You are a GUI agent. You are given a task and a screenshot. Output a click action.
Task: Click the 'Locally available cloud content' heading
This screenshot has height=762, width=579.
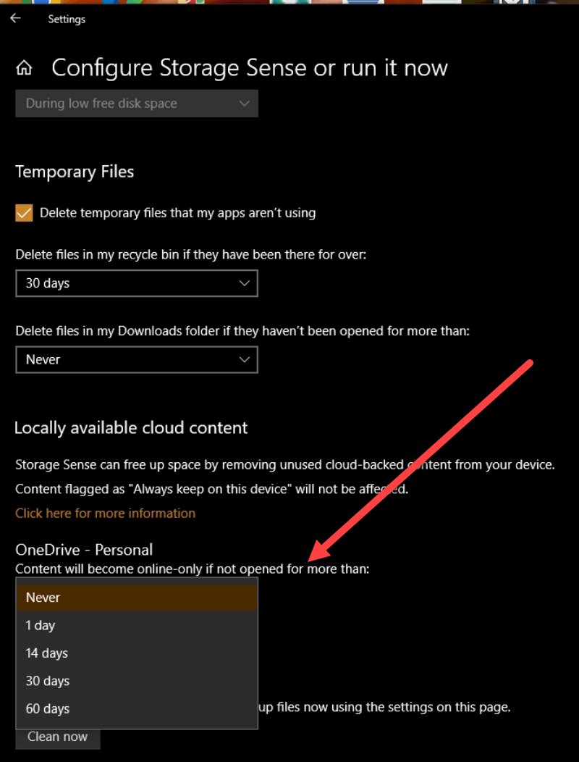click(131, 427)
